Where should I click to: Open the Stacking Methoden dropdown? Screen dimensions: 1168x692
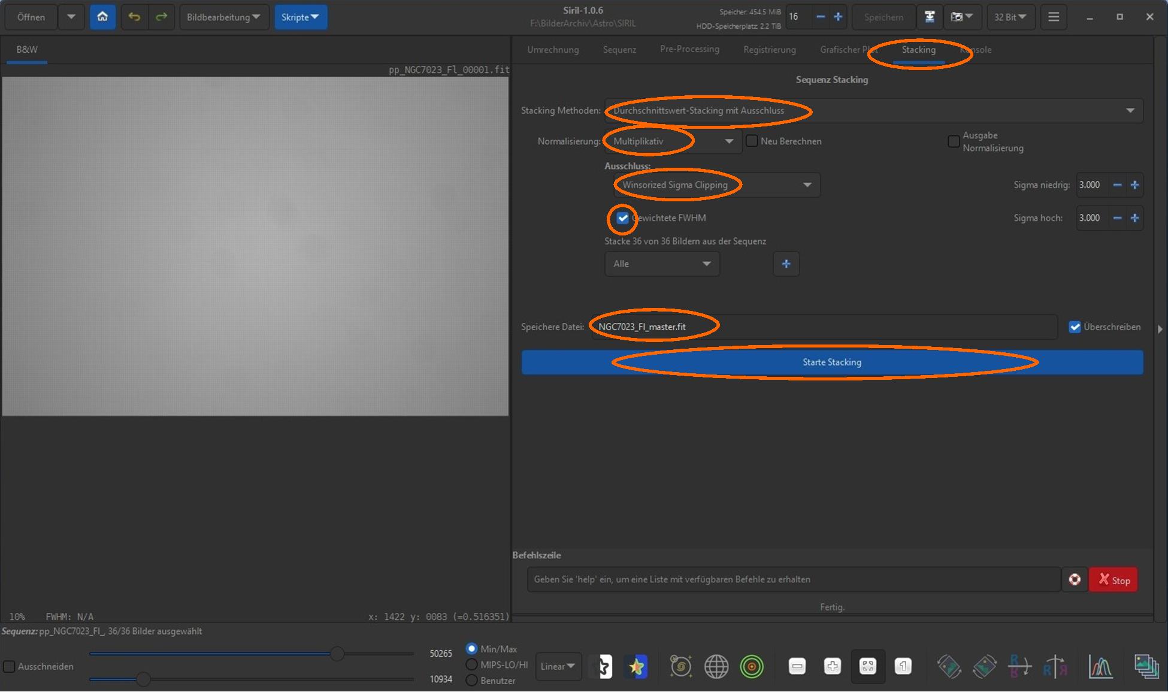click(873, 111)
